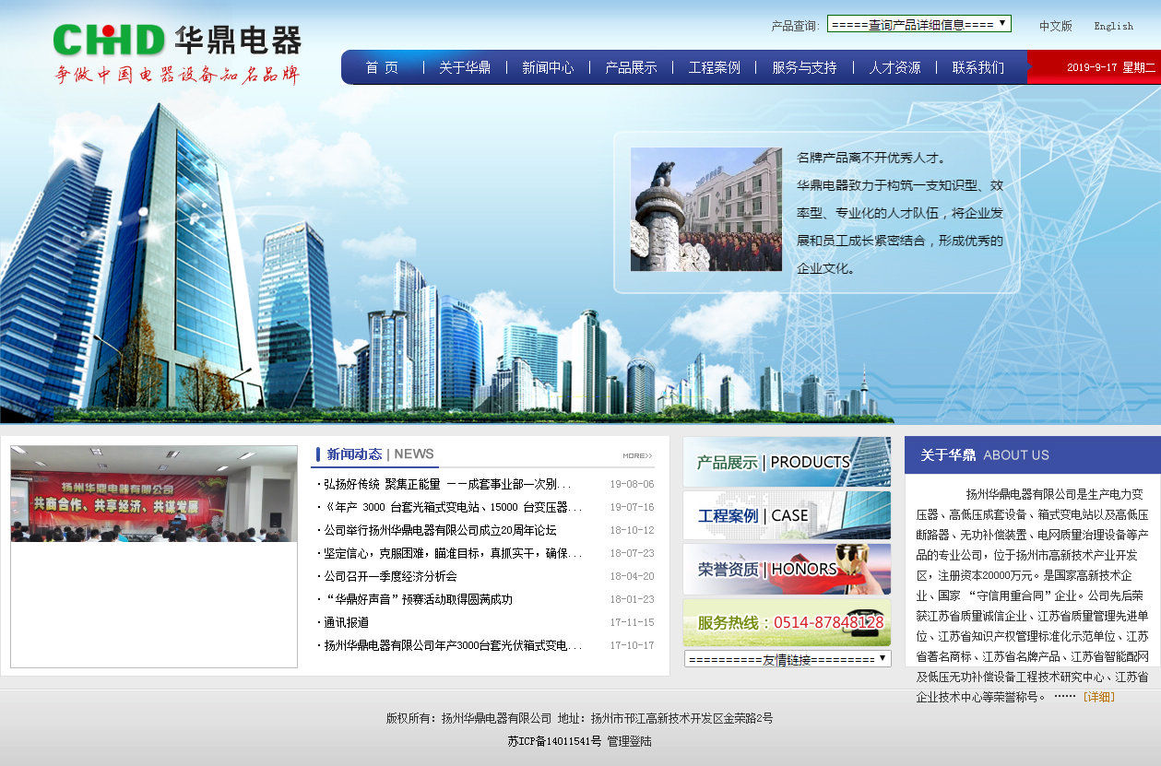The width and height of the screenshot is (1161, 766).
Task: Open news about 年产3000台套光伏箱式变电 project
Action: click(453, 645)
